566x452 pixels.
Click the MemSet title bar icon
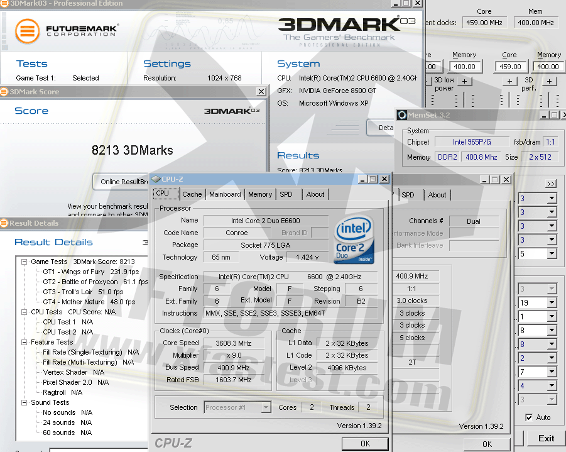click(x=402, y=115)
